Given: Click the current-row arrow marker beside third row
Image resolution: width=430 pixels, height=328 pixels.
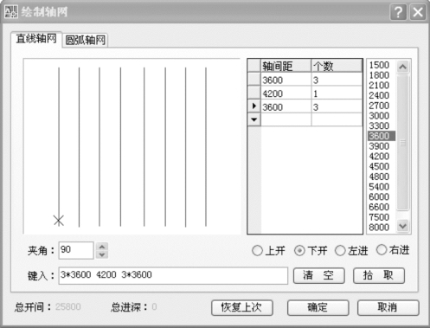Looking at the screenshot, I should tap(254, 106).
